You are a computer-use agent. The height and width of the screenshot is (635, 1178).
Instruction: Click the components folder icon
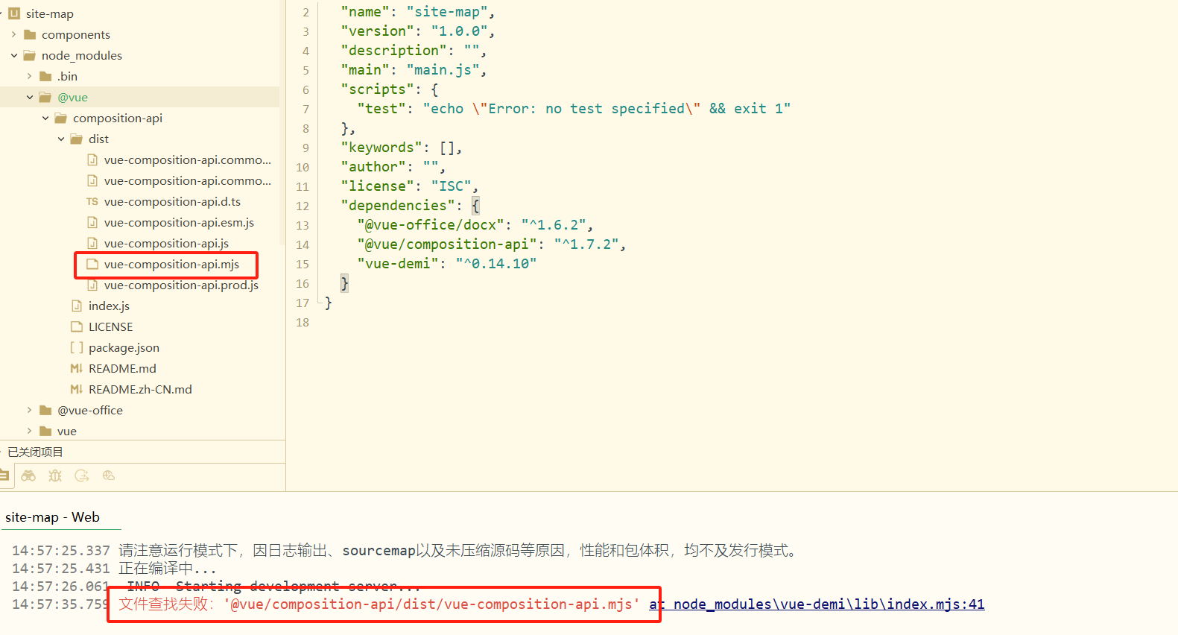(x=30, y=34)
